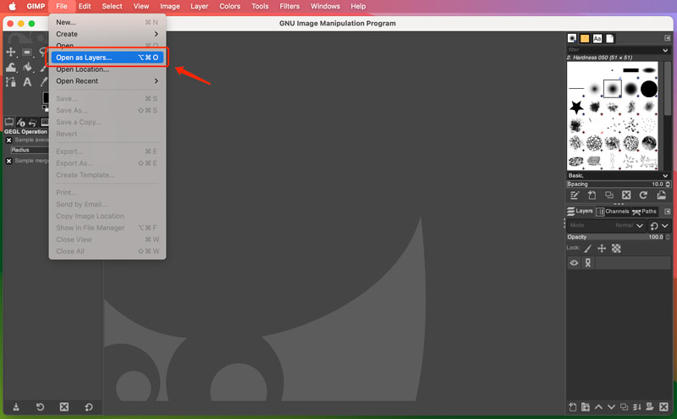Click the Radius slider field
Screen dimensions: 677x419
point(30,150)
